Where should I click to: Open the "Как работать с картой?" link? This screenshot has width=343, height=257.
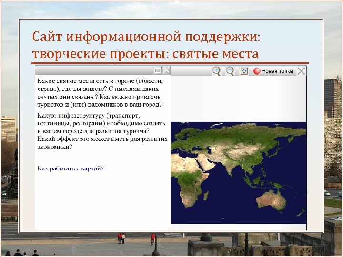point(71,168)
